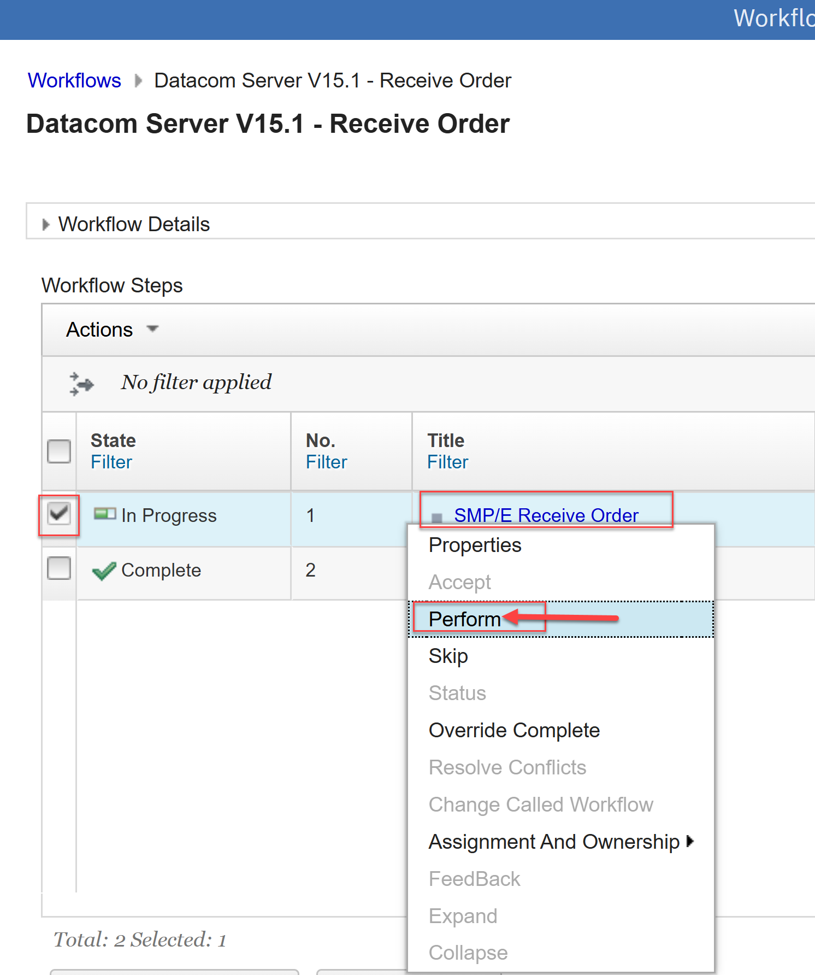The height and width of the screenshot is (975, 815).
Task: Choose Perform from the context menu
Action: coord(464,619)
